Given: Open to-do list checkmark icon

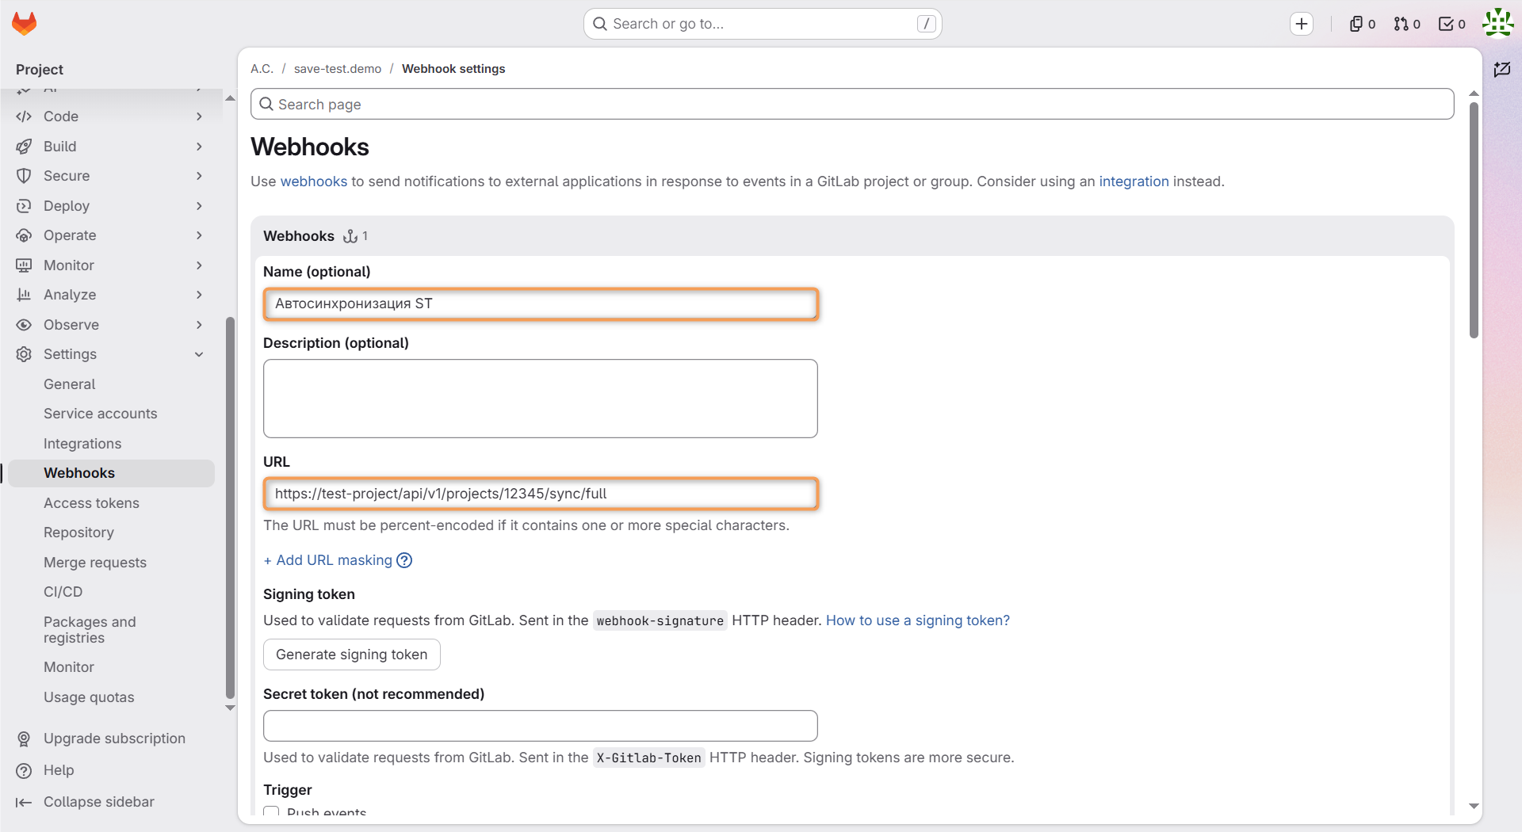Looking at the screenshot, I should (x=1452, y=24).
